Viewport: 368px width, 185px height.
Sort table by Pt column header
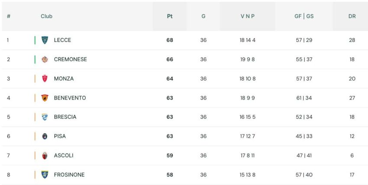170,16
